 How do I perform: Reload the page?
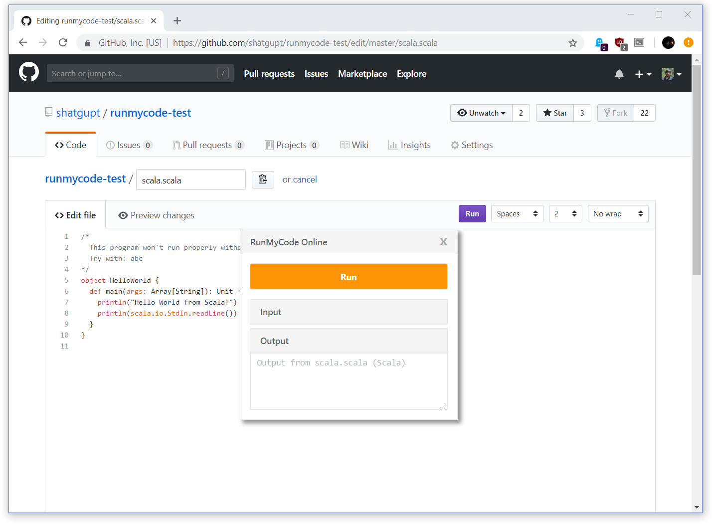pos(63,42)
